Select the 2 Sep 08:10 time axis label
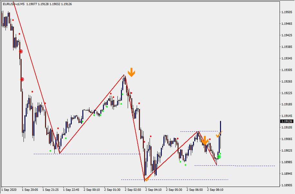 click(215, 190)
